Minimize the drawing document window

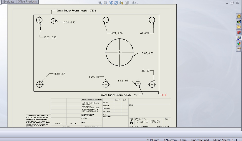(x=227, y=3)
